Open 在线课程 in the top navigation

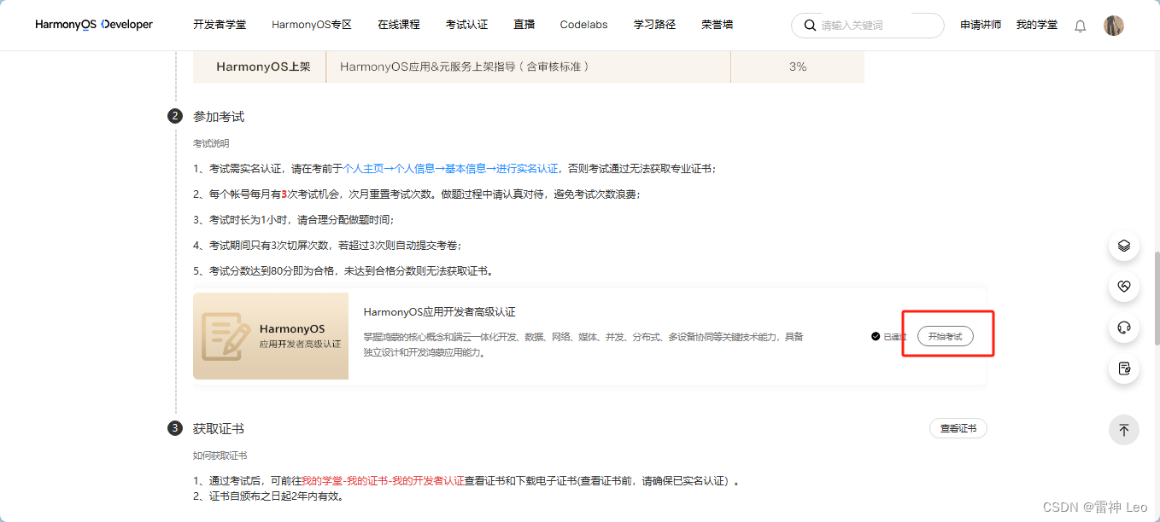(x=399, y=25)
